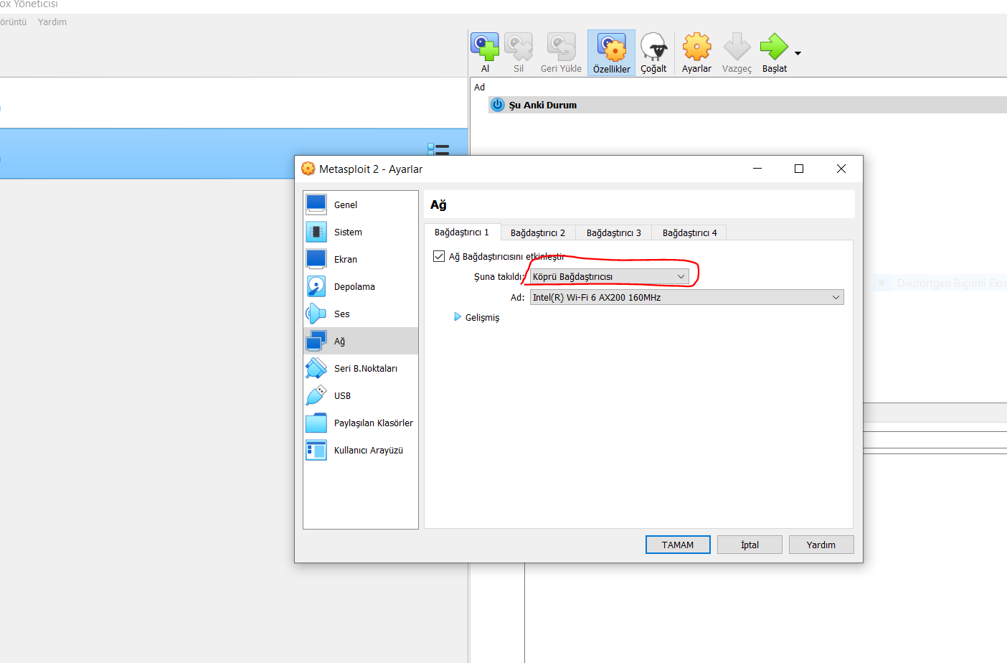Viewport: 1007px width, 663px height.
Task: Switch to the Bağdaştırıcı 1 tab
Action: click(462, 232)
